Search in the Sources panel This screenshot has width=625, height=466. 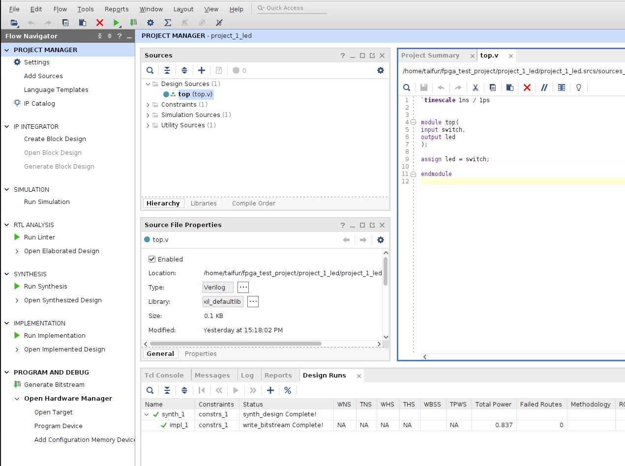150,70
